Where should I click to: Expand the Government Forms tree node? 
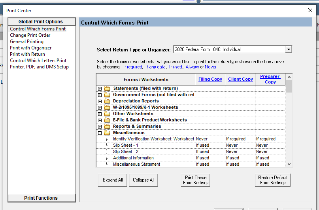pos(100,95)
